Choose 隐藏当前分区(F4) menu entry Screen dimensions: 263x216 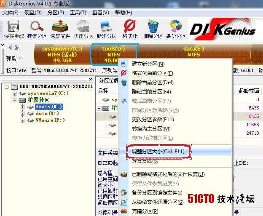point(176,92)
